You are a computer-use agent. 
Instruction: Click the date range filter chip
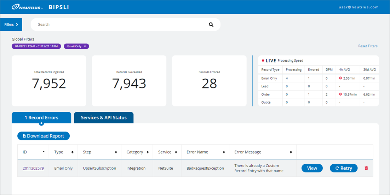point(36,46)
